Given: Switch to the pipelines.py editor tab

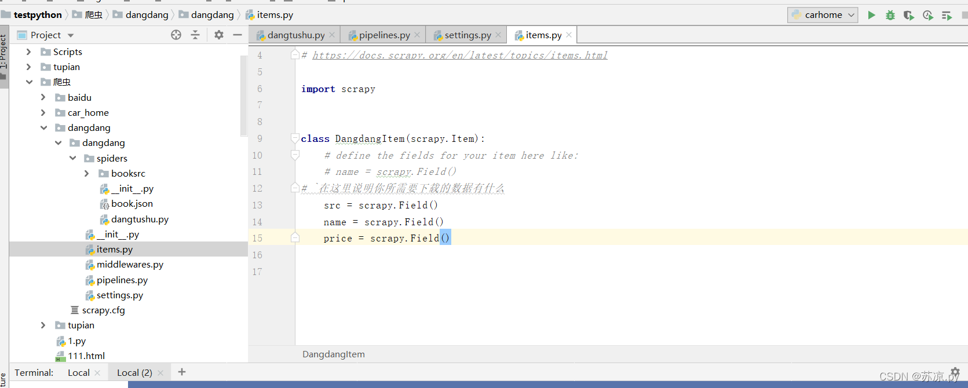Looking at the screenshot, I should pos(384,35).
